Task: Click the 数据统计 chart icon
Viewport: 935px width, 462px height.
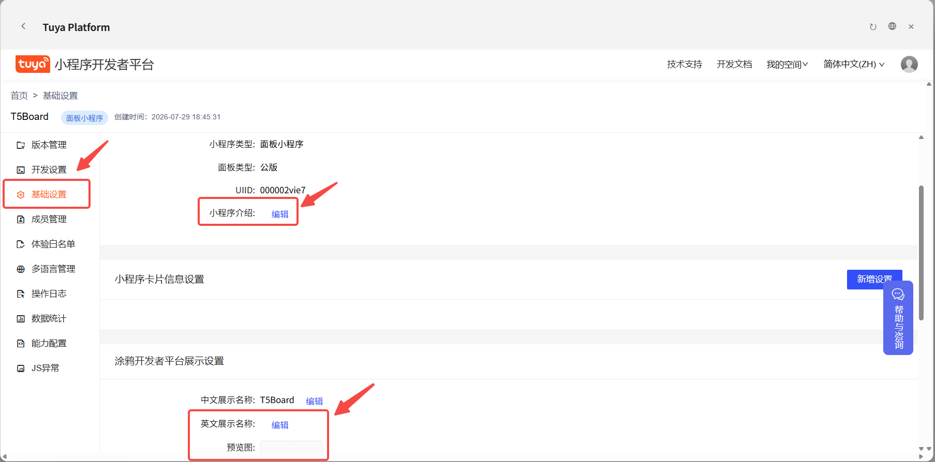Action: [x=21, y=319]
